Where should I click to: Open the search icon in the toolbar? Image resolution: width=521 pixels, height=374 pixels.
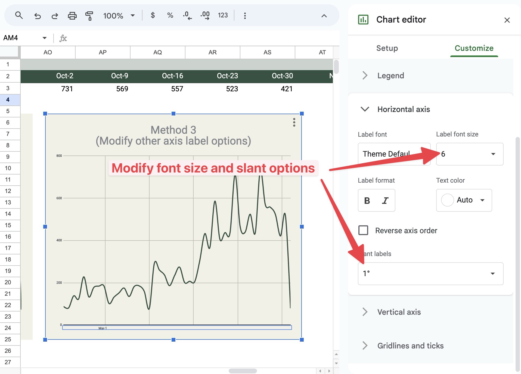pos(19,15)
